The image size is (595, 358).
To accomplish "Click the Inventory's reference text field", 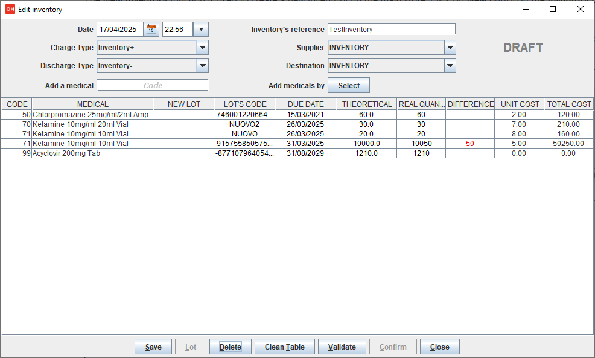I will click(391, 29).
